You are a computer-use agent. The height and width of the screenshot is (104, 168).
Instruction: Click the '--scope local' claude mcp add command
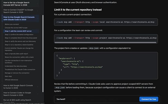tap(106, 22)
